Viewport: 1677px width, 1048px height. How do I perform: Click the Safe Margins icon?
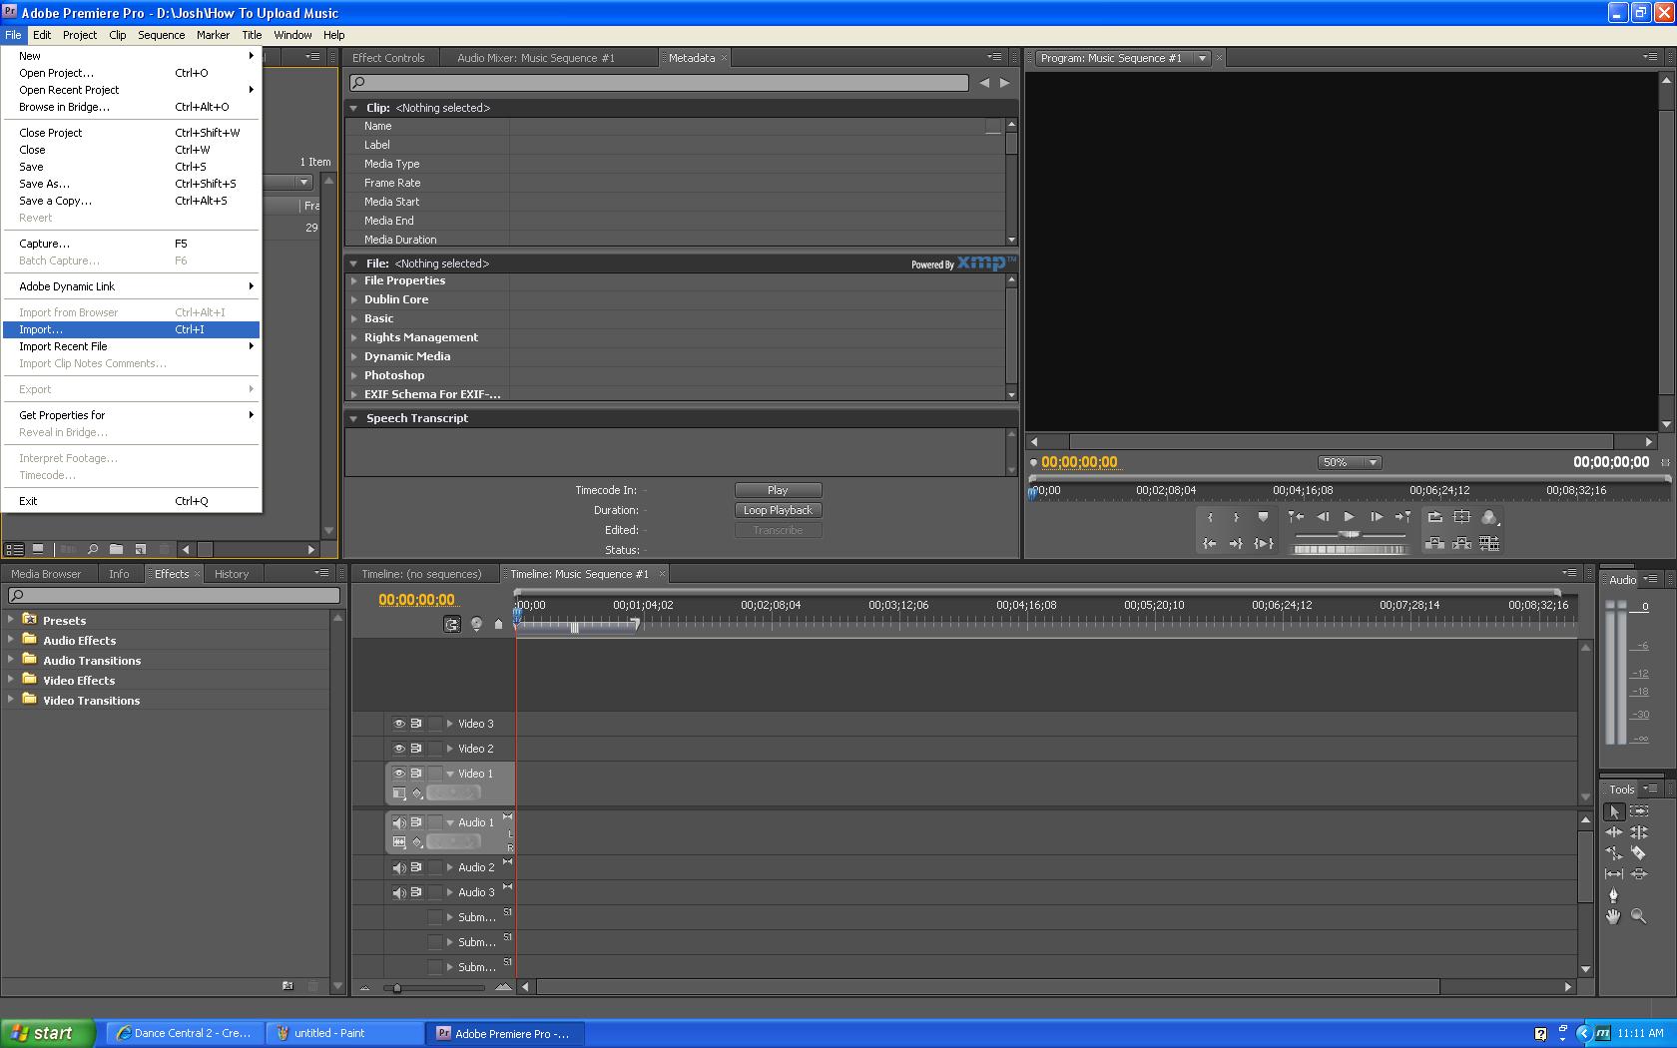pyautogui.click(x=1462, y=517)
